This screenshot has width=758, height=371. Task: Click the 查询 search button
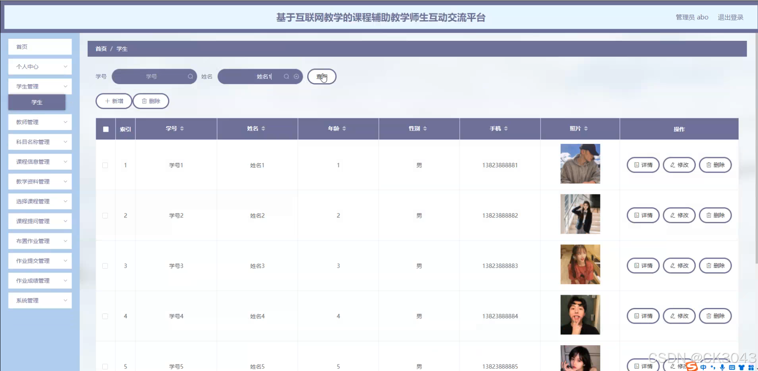tap(322, 76)
